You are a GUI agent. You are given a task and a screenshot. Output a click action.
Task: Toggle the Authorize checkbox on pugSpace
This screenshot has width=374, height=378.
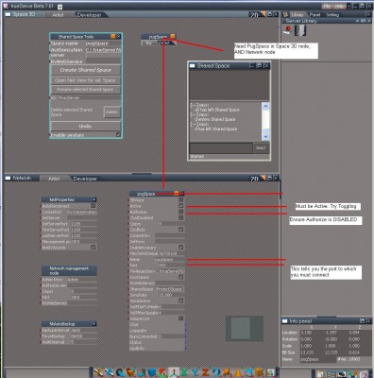point(180,212)
